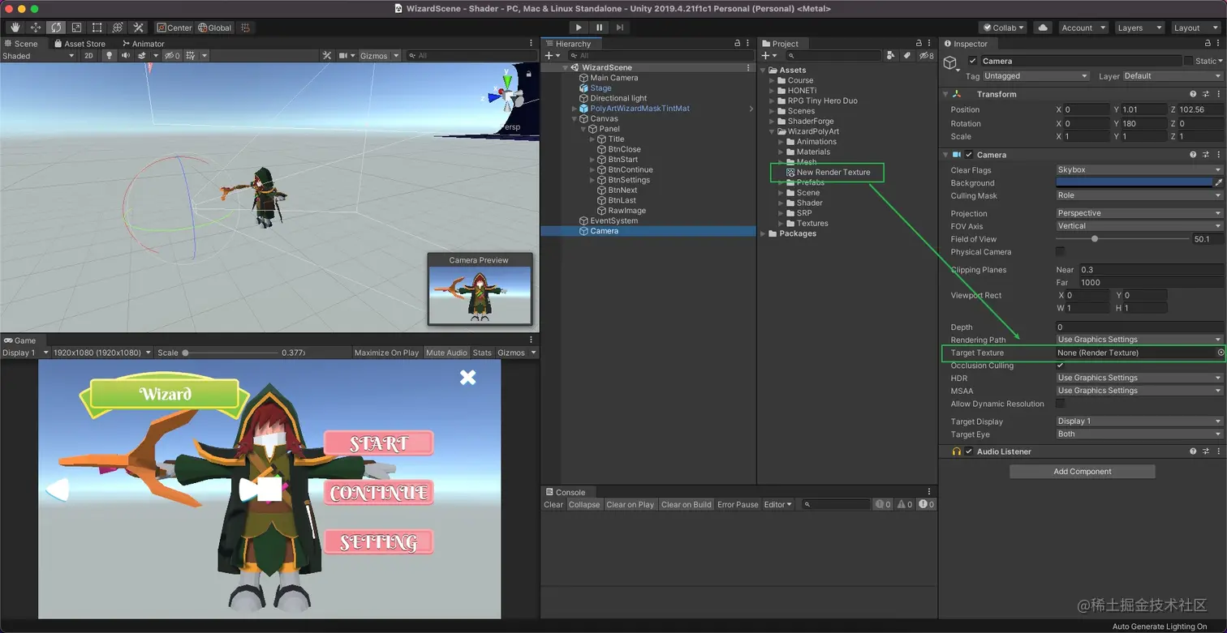Toggle scene effects (skybox, fog) icon

pyautogui.click(x=142, y=56)
